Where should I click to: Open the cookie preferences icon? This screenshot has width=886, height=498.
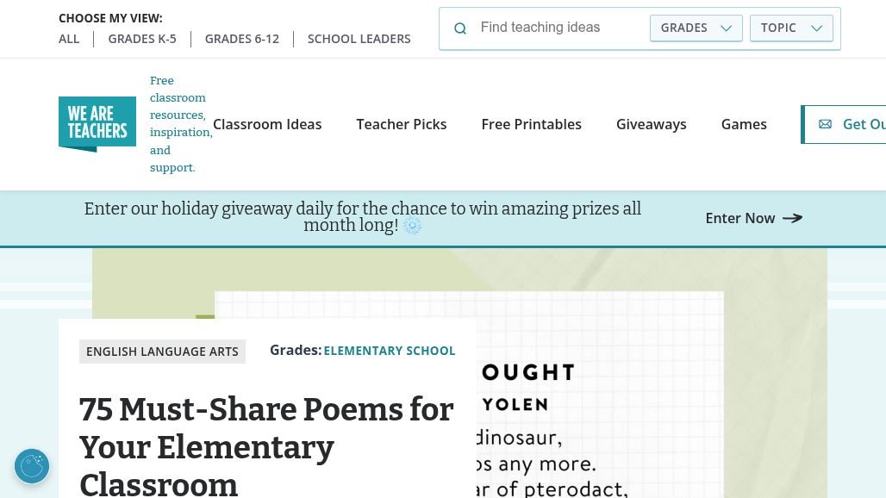point(32,466)
